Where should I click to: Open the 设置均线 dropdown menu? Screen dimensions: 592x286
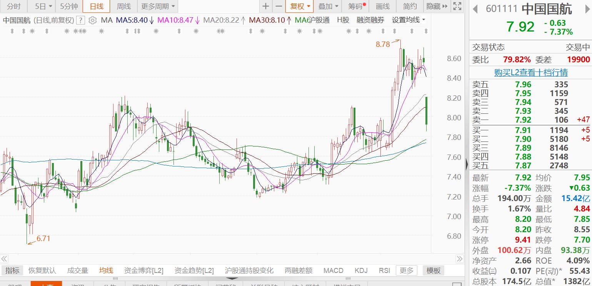[409, 20]
